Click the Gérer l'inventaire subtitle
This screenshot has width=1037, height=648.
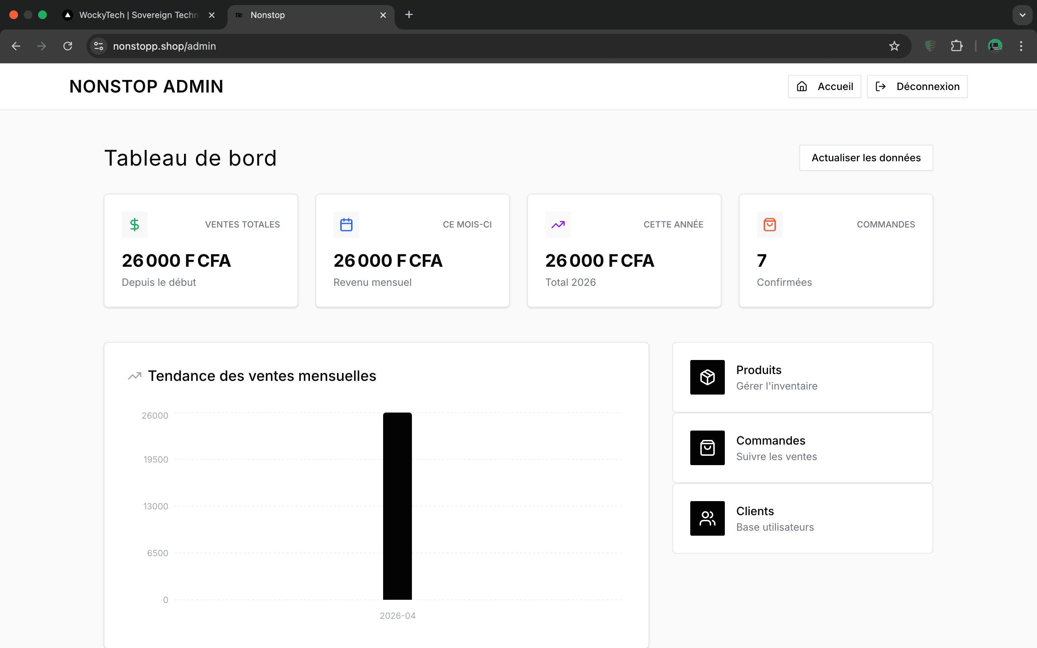click(777, 386)
